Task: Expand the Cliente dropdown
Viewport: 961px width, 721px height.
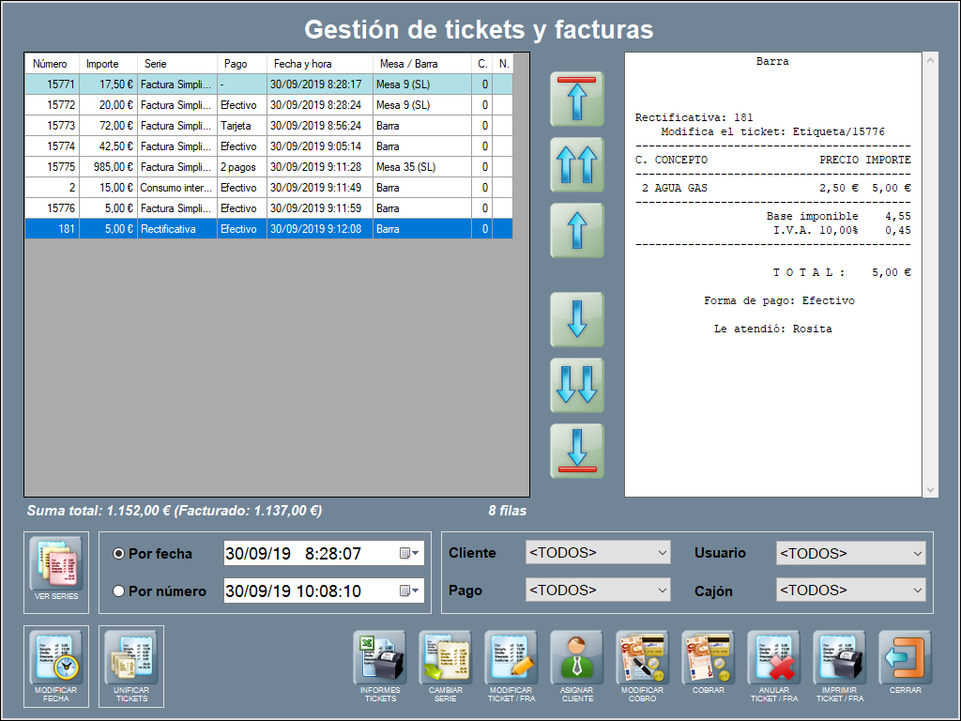Action: pyautogui.click(x=598, y=553)
